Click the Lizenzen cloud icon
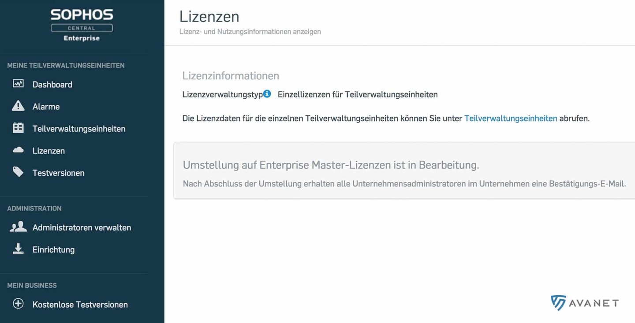 tap(18, 150)
